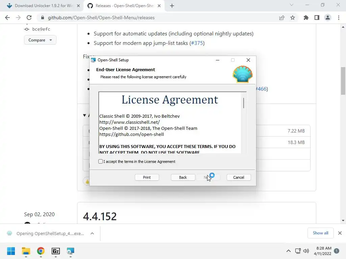Show hidden system tray icons
Screen dimensions: 346x259
(x=289, y=251)
